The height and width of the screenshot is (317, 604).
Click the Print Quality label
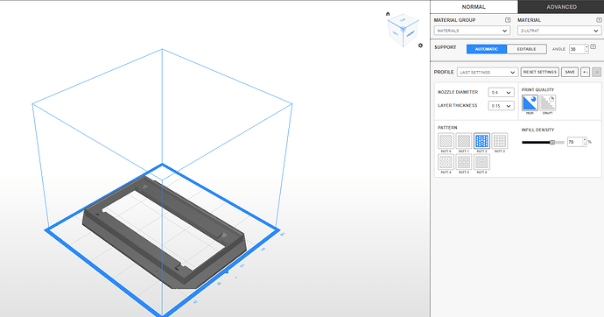tap(537, 89)
